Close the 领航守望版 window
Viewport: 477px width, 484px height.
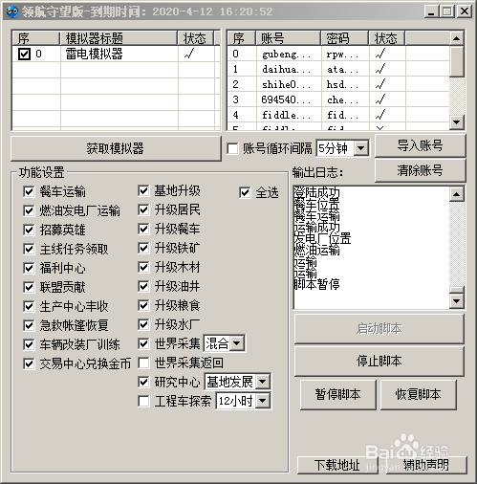pos(465,11)
